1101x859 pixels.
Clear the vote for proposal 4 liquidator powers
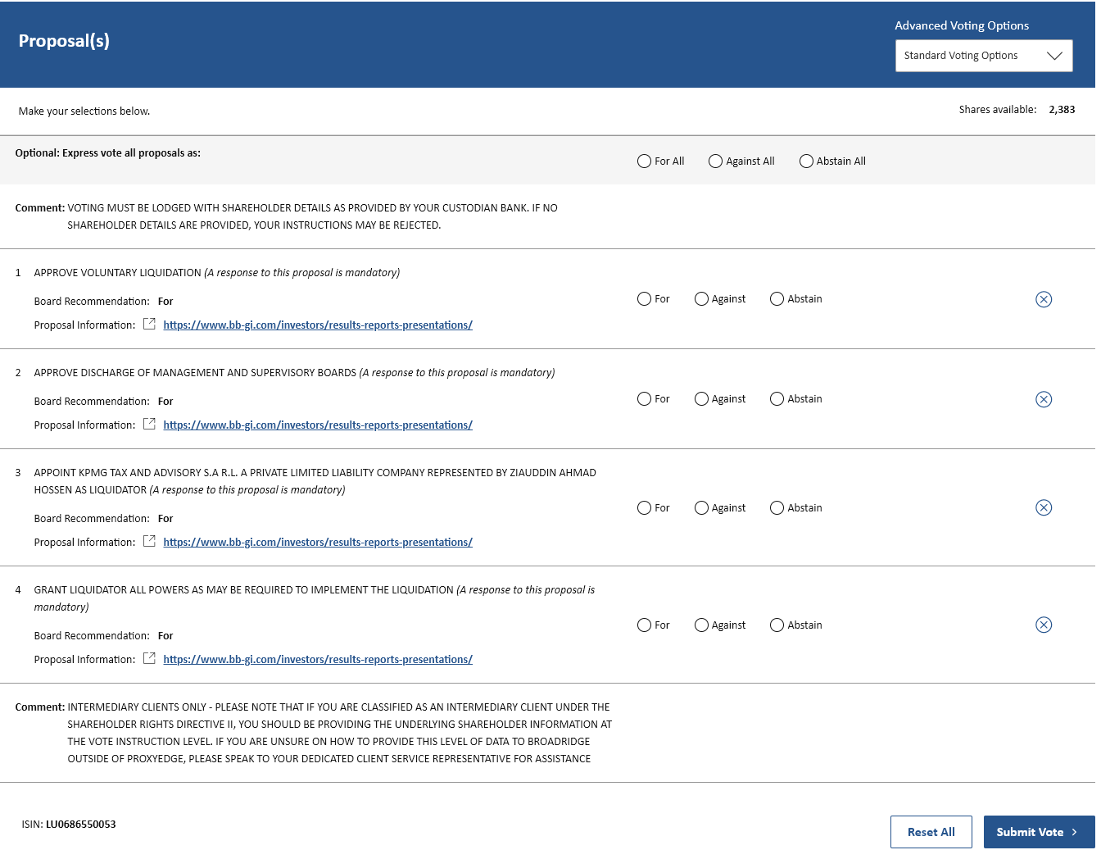click(x=1044, y=625)
